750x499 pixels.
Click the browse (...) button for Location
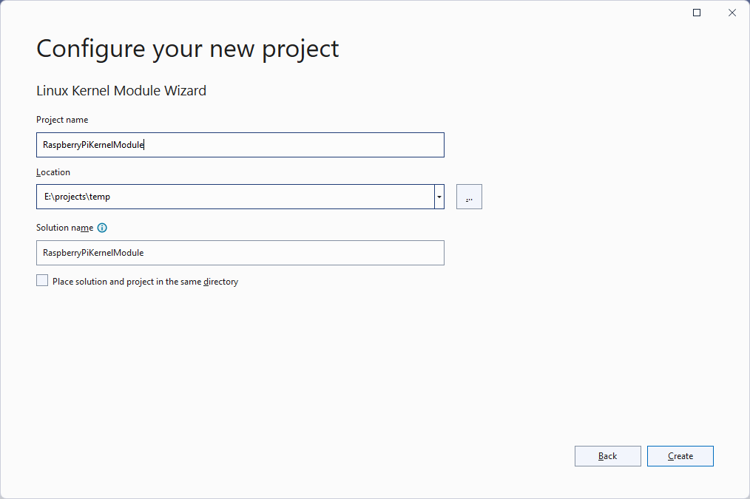[x=469, y=197]
